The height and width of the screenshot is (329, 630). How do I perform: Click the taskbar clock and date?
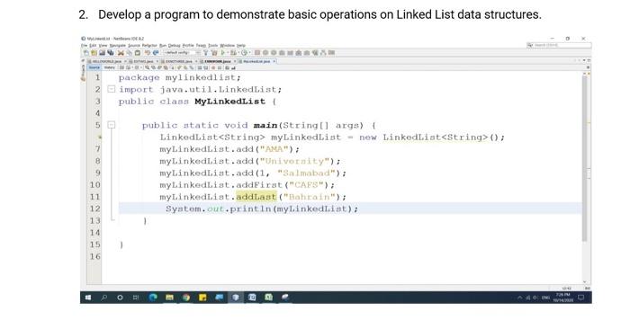563,298
